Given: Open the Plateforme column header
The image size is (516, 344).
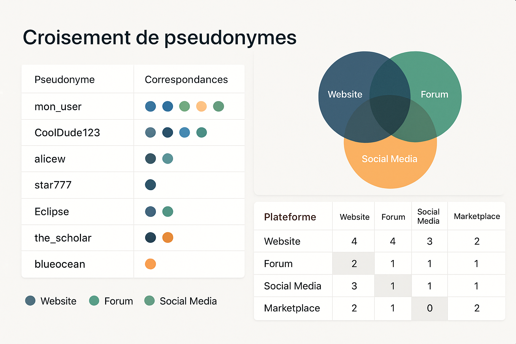Looking at the screenshot, I should pos(290,217).
